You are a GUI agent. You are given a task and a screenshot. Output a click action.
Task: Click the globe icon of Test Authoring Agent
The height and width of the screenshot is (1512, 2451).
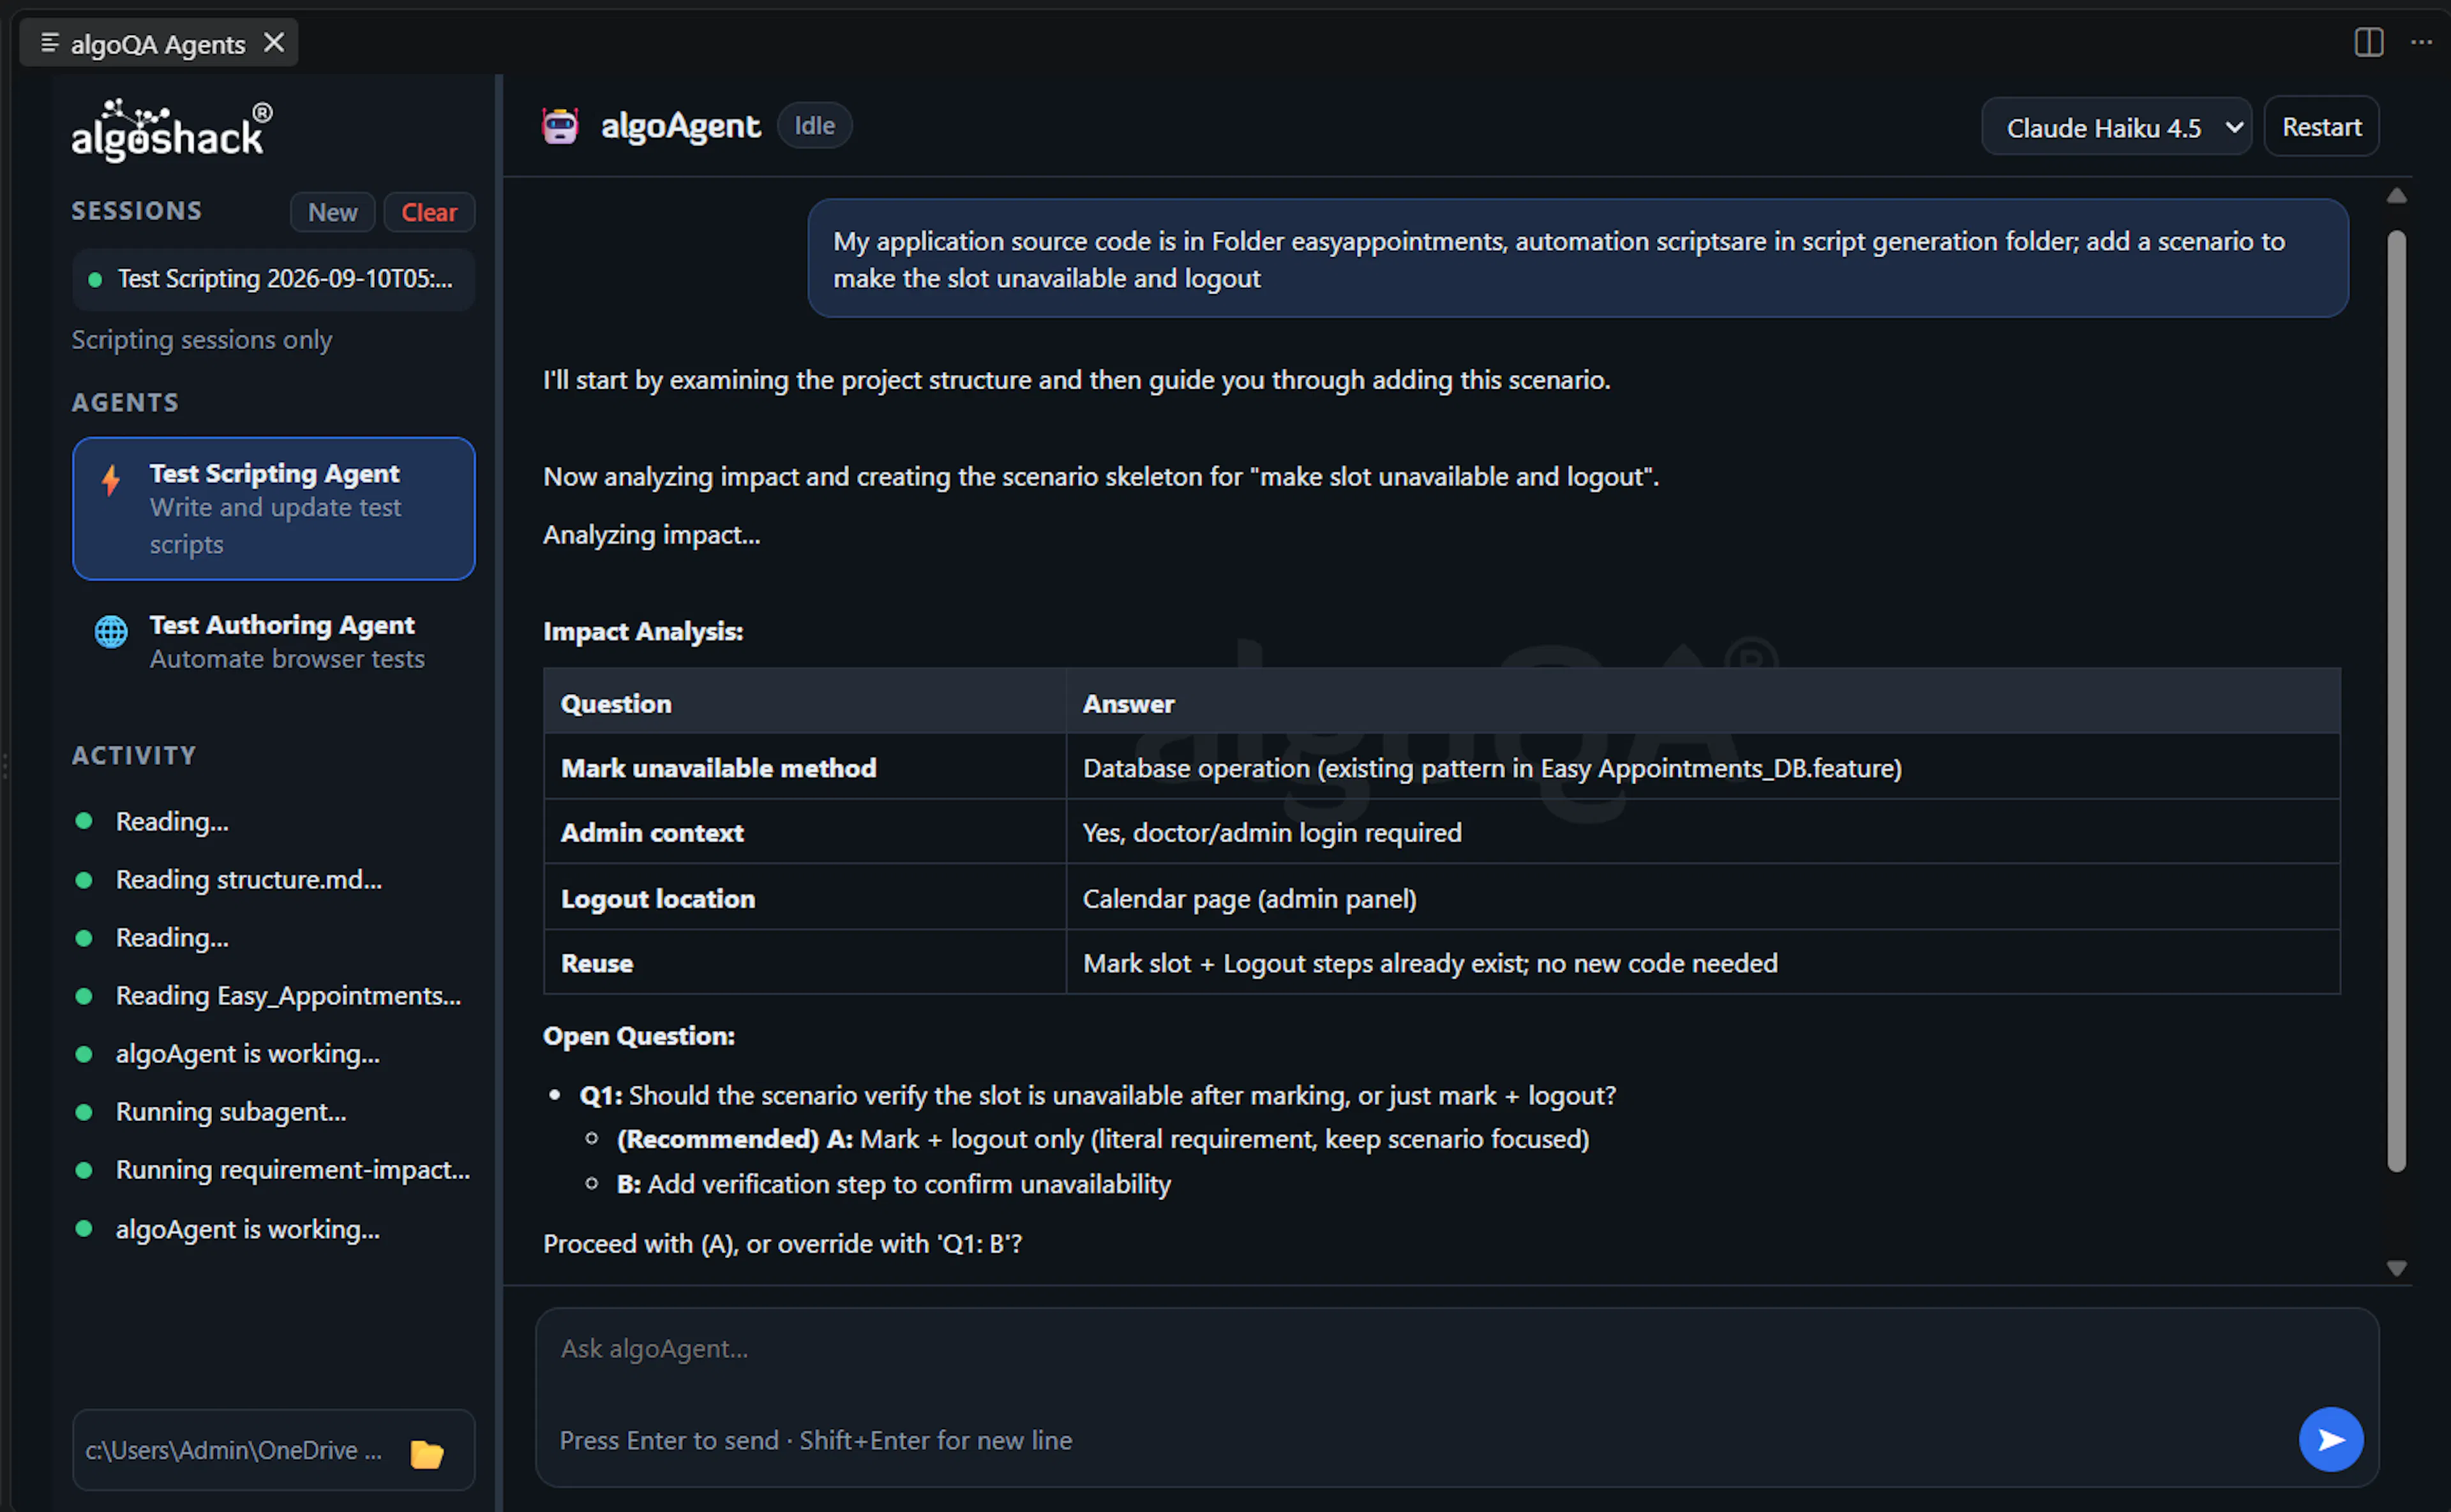click(x=111, y=631)
